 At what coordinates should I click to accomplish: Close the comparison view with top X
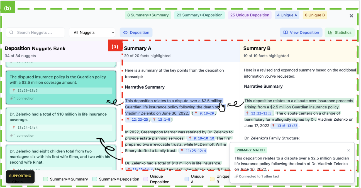352,16
